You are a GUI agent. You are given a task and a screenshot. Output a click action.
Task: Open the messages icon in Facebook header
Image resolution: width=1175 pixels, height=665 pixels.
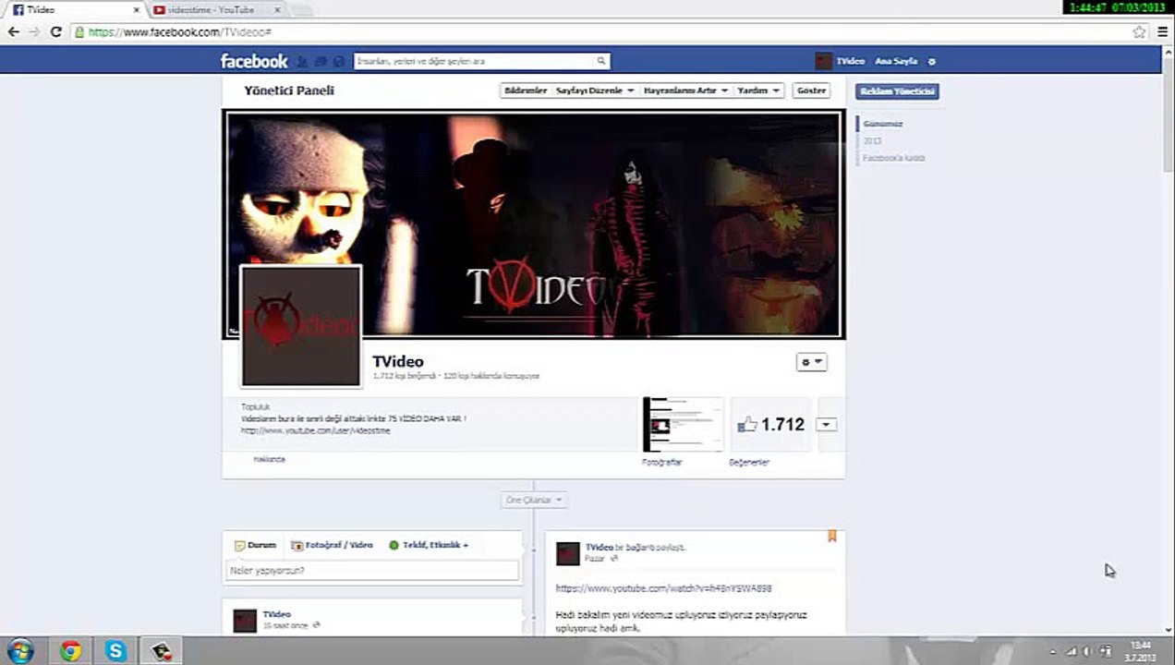[x=321, y=62]
